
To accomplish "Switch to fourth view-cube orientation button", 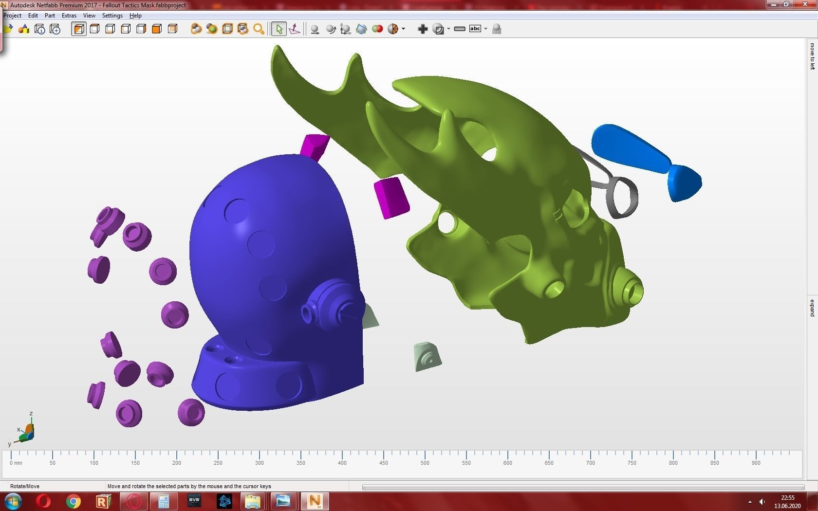I will pyautogui.click(x=126, y=29).
